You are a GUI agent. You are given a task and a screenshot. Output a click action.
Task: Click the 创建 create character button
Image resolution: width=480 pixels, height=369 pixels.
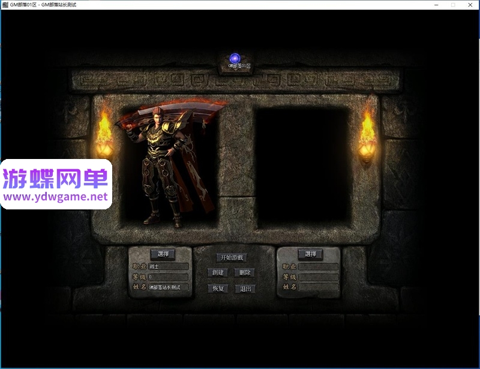click(x=218, y=272)
